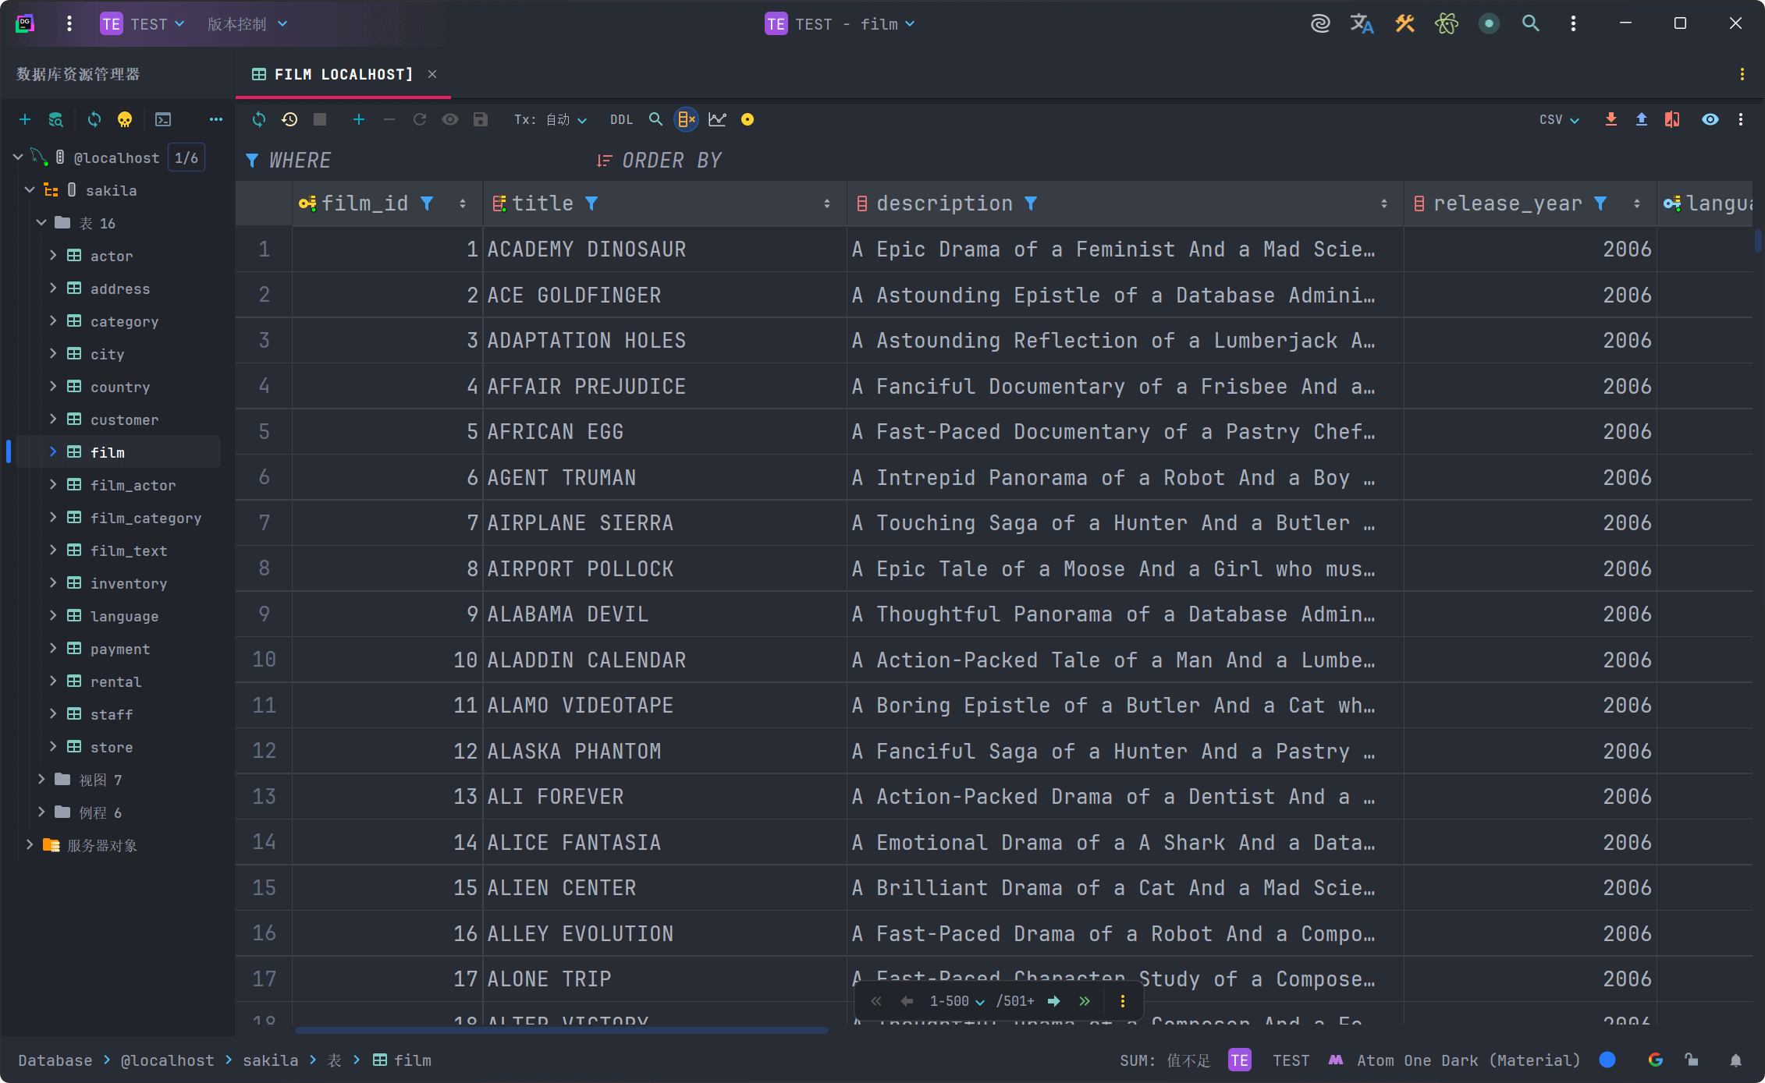The width and height of the screenshot is (1765, 1083).
Task: Open the Tx auto transaction mode dropdown
Action: click(x=550, y=119)
